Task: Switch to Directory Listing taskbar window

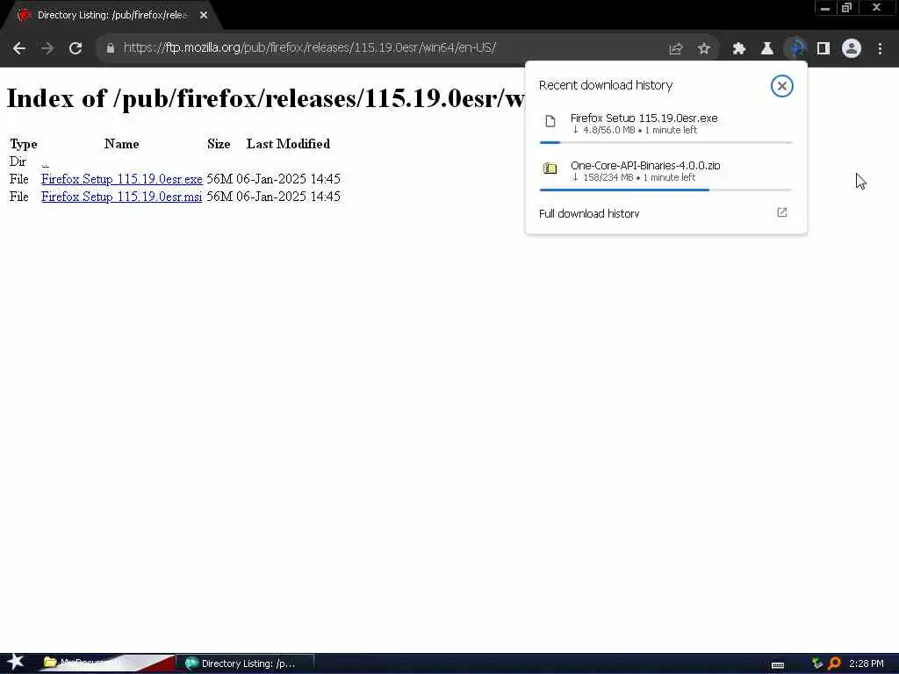Action: click(x=245, y=663)
